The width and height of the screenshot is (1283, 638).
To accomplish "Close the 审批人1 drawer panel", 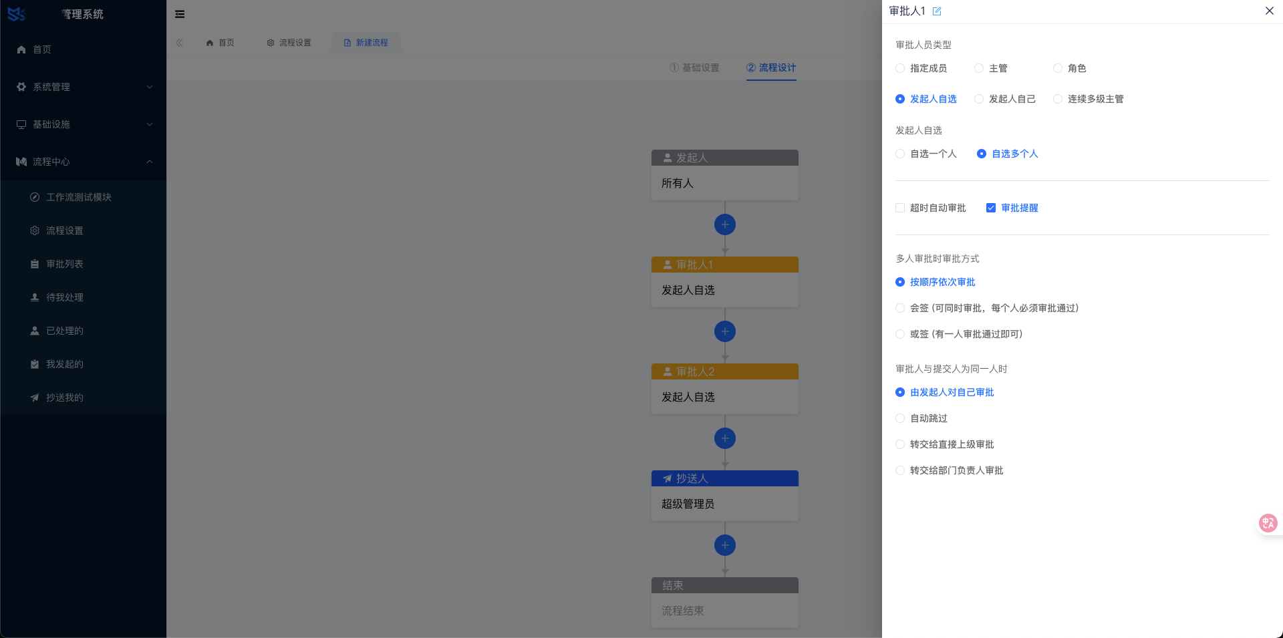I will 1270,11.
